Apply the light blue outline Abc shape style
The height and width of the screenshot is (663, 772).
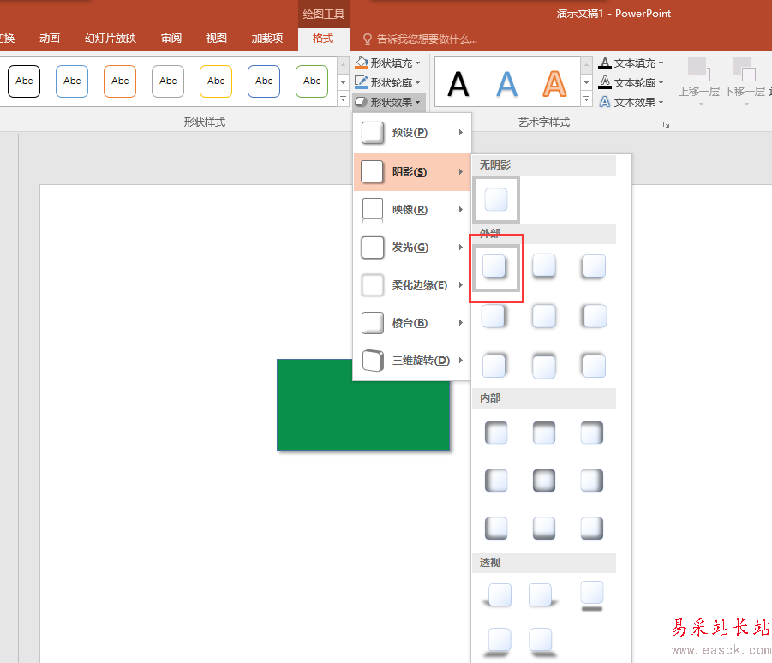point(72,81)
